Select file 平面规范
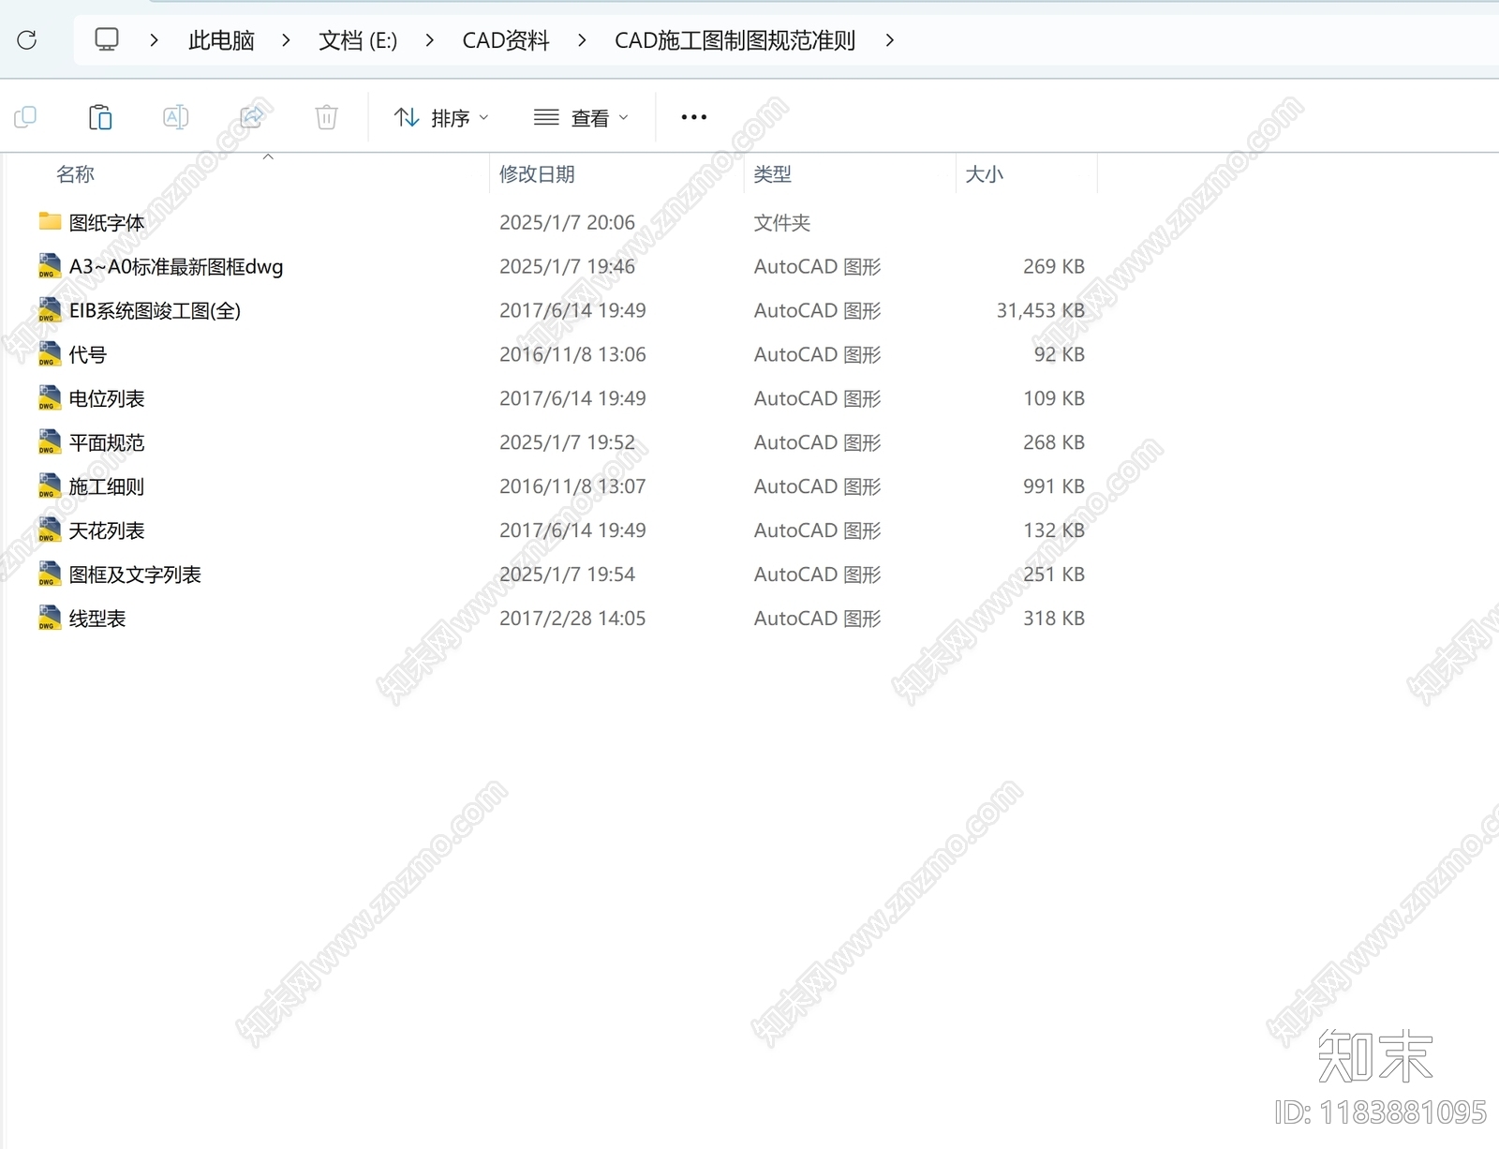This screenshot has width=1499, height=1149. coord(107,443)
